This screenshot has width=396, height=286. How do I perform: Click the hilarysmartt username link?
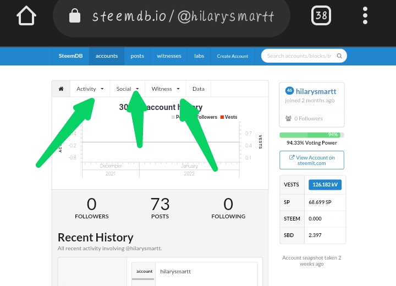[316, 91]
